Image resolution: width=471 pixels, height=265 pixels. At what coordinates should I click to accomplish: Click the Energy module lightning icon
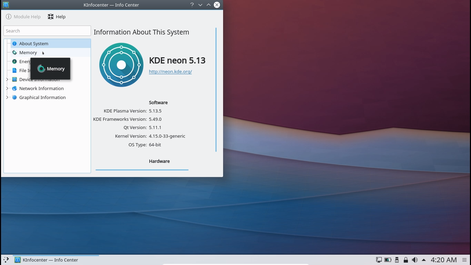pyautogui.click(x=14, y=61)
